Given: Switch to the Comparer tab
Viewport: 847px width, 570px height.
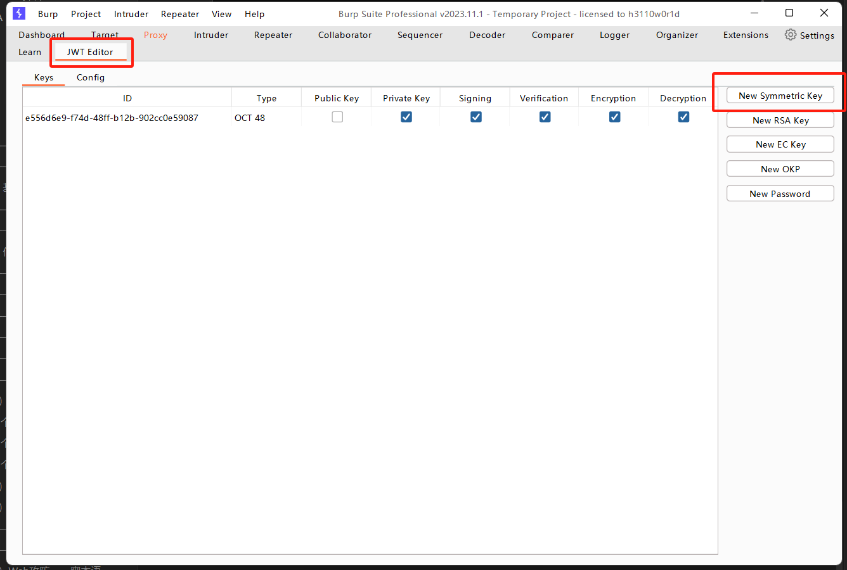Looking at the screenshot, I should pyautogui.click(x=553, y=35).
